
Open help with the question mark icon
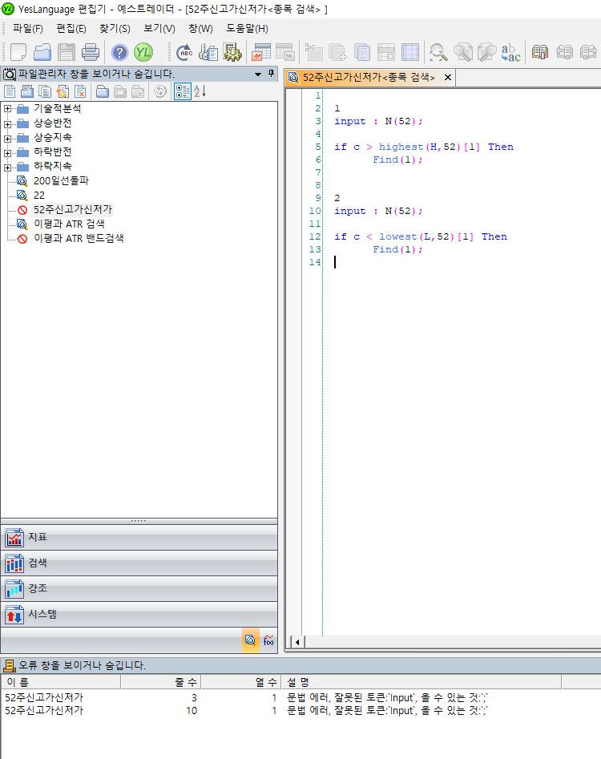pyautogui.click(x=119, y=53)
